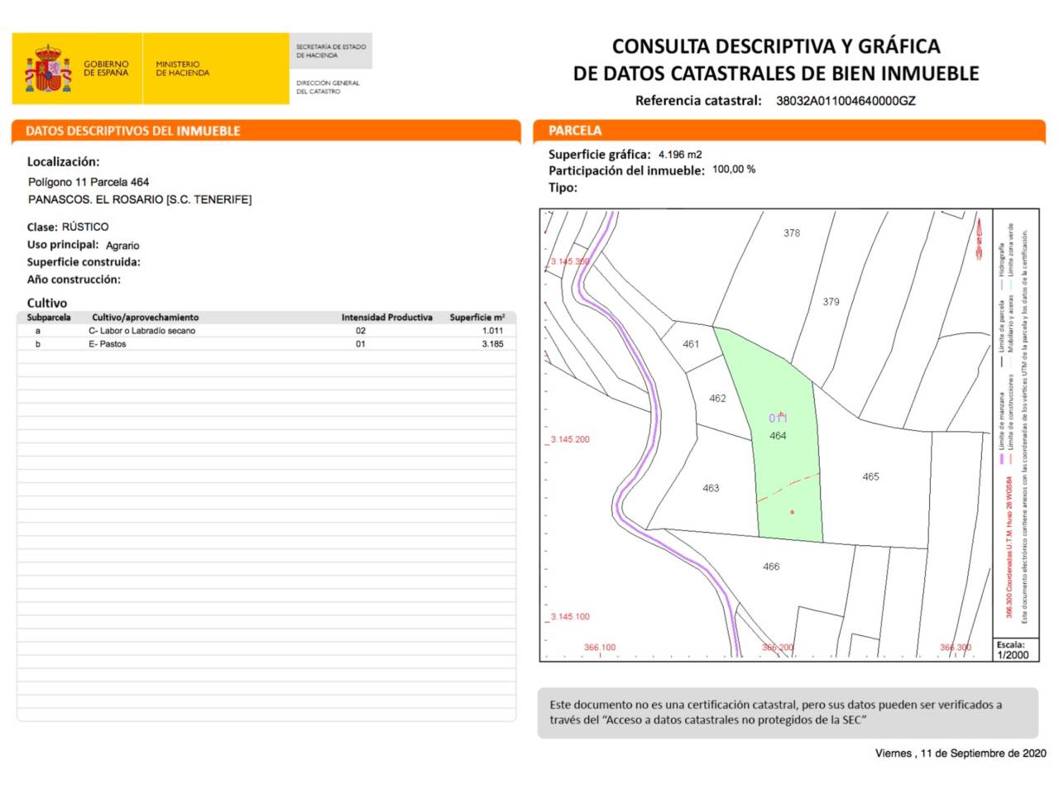Click the red subparcel a marker on the map
The height and width of the screenshot is (794, 1059).
point(792,512)
